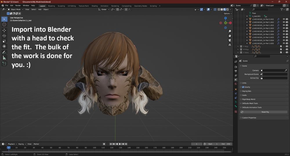The height and width of the screenshot is (156, 290).
Task: Click the viewport zoom magnifier icon
Action: click(229, 31)
